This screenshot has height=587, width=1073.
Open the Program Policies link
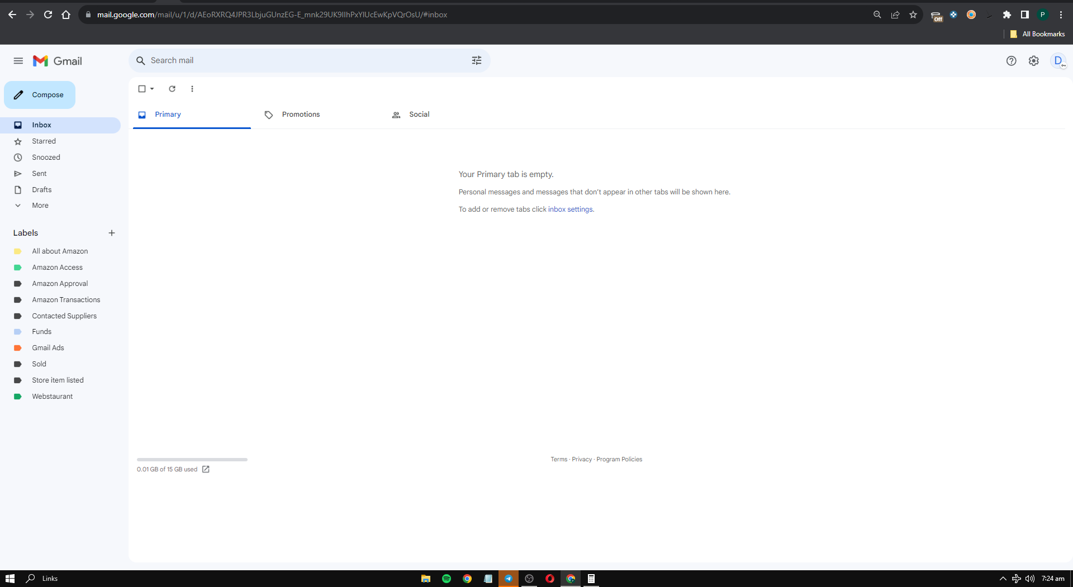[x=619, y=459]
